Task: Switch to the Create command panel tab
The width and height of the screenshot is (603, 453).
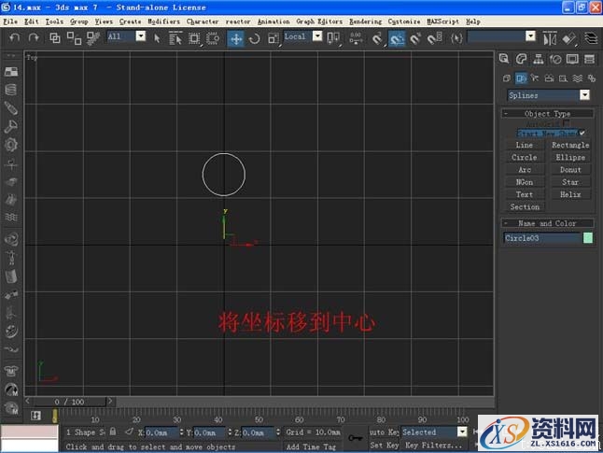Action: click(504, 59)
